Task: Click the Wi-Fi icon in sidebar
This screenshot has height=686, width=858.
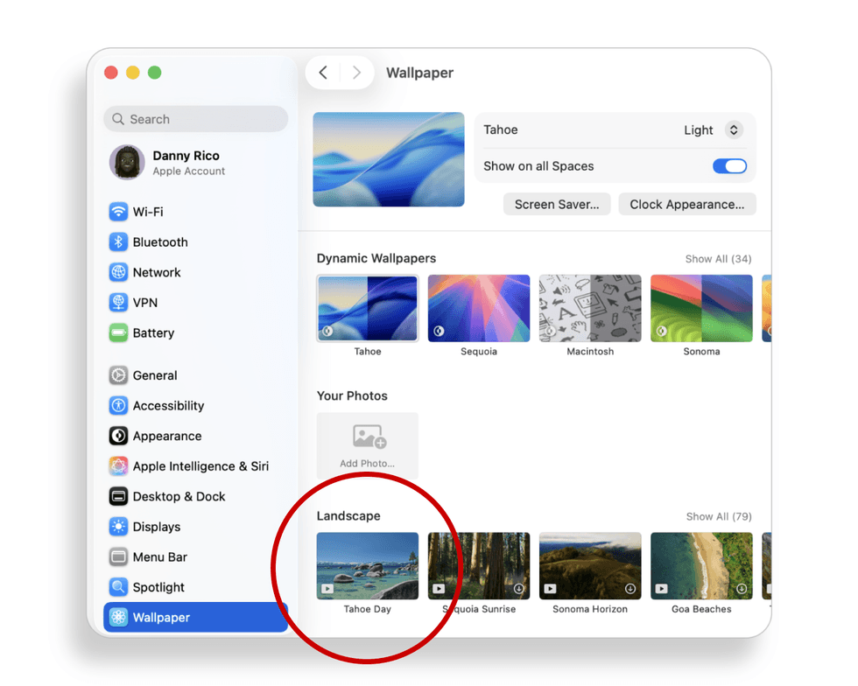Action: tap(118, 212)
